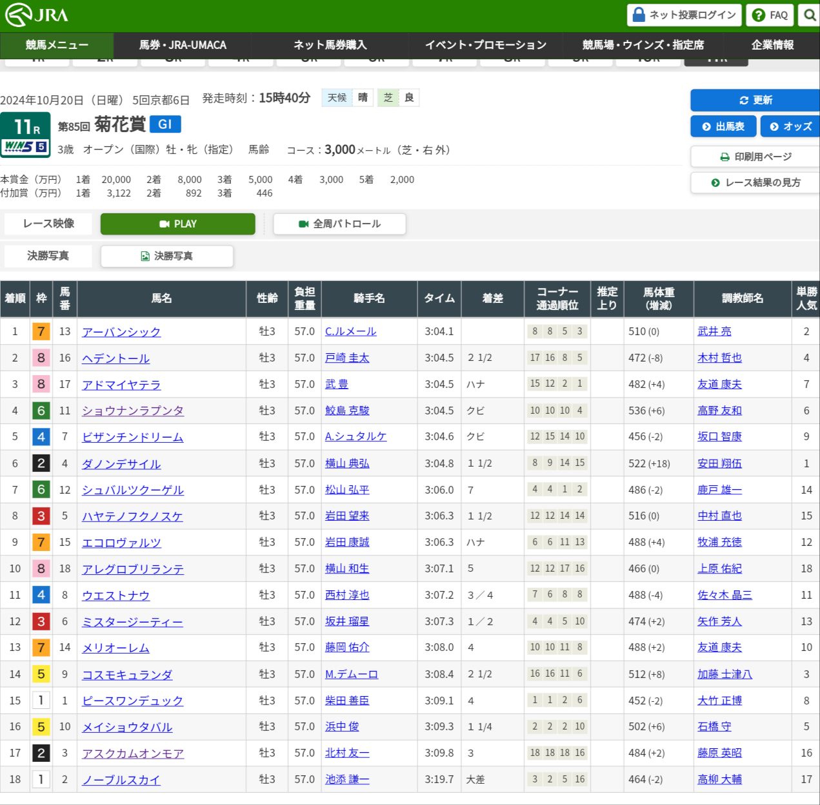This screenshot has width=820, height=805.
Task: Click the 更新 refresh button
Action: coord(755,100)
